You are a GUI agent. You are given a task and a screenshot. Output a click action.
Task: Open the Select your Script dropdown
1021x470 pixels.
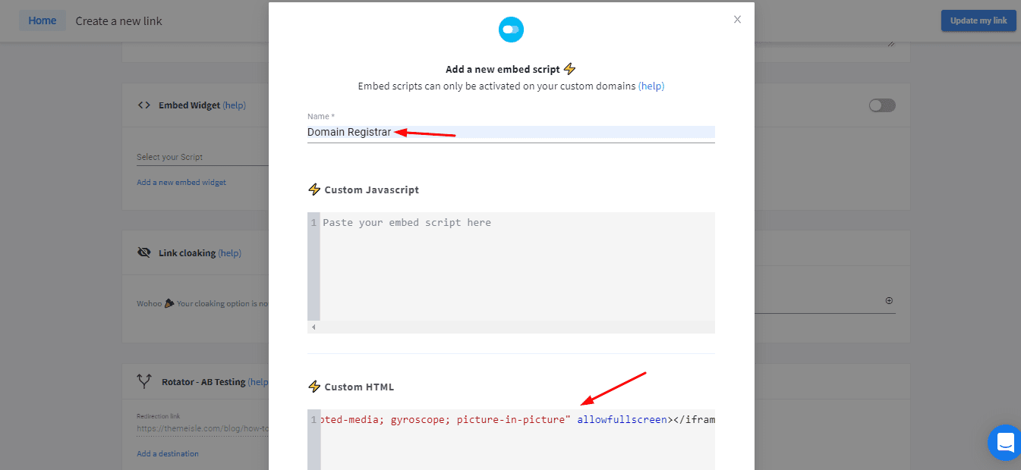coord(202,157)
